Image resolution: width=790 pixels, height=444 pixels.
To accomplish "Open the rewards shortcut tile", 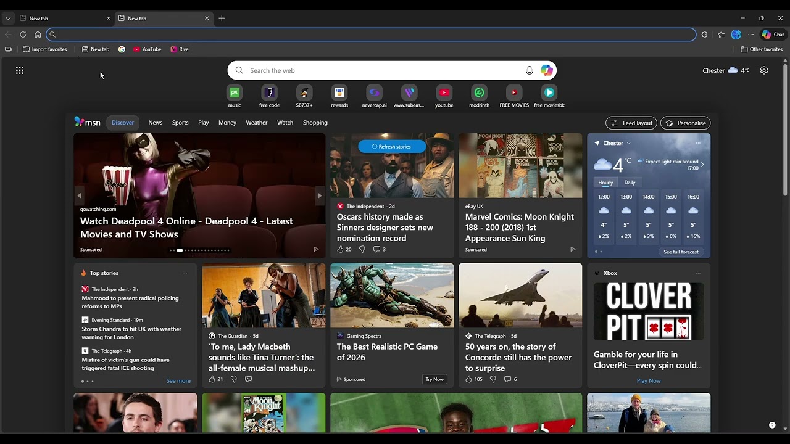I will 339,92.
